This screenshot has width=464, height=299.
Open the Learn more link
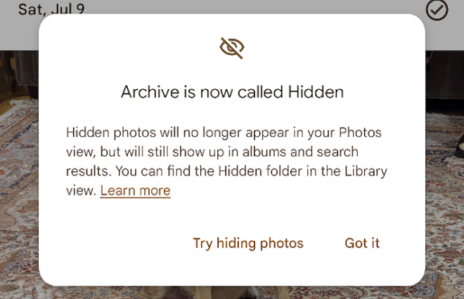coord(135,191)
